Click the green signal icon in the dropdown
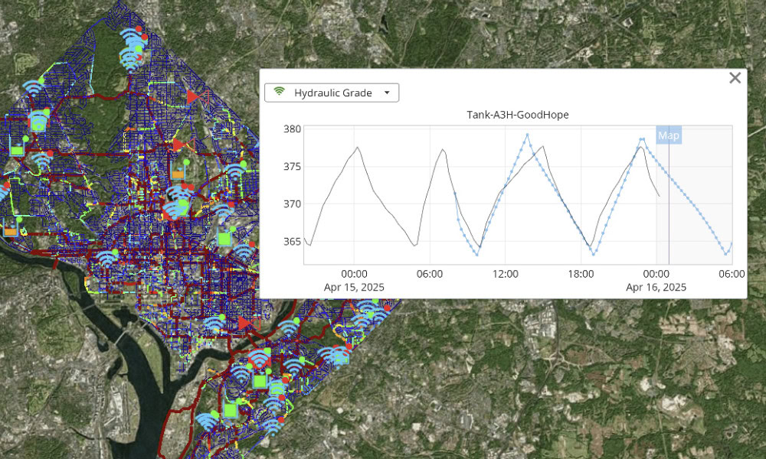766x459 pixels. coord(280,93)
